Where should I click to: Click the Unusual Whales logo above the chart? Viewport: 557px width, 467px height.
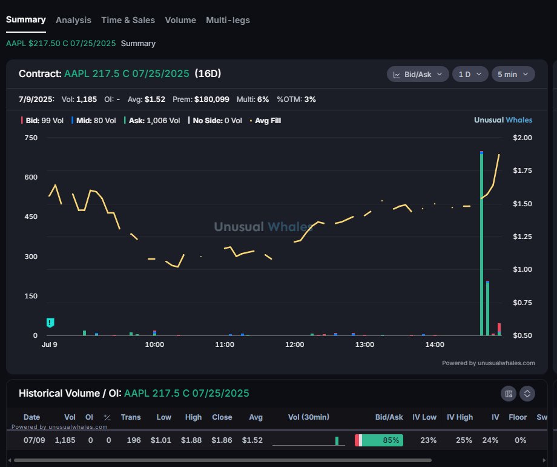[503, 120]
